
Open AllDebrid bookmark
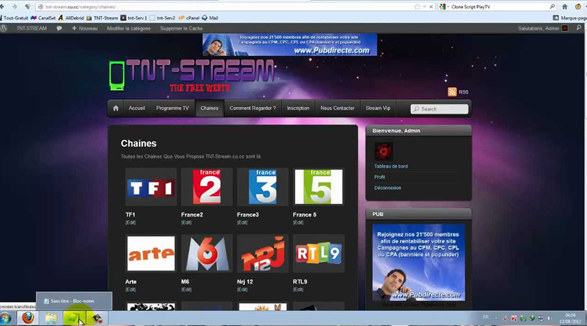pos(71,18)
